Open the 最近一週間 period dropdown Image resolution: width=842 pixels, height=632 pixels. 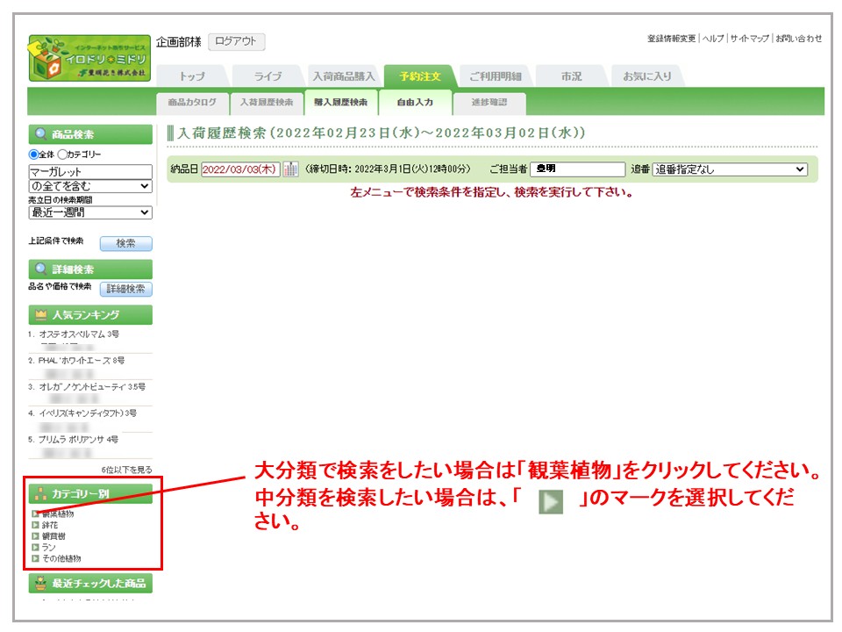(x=90, y=212)
